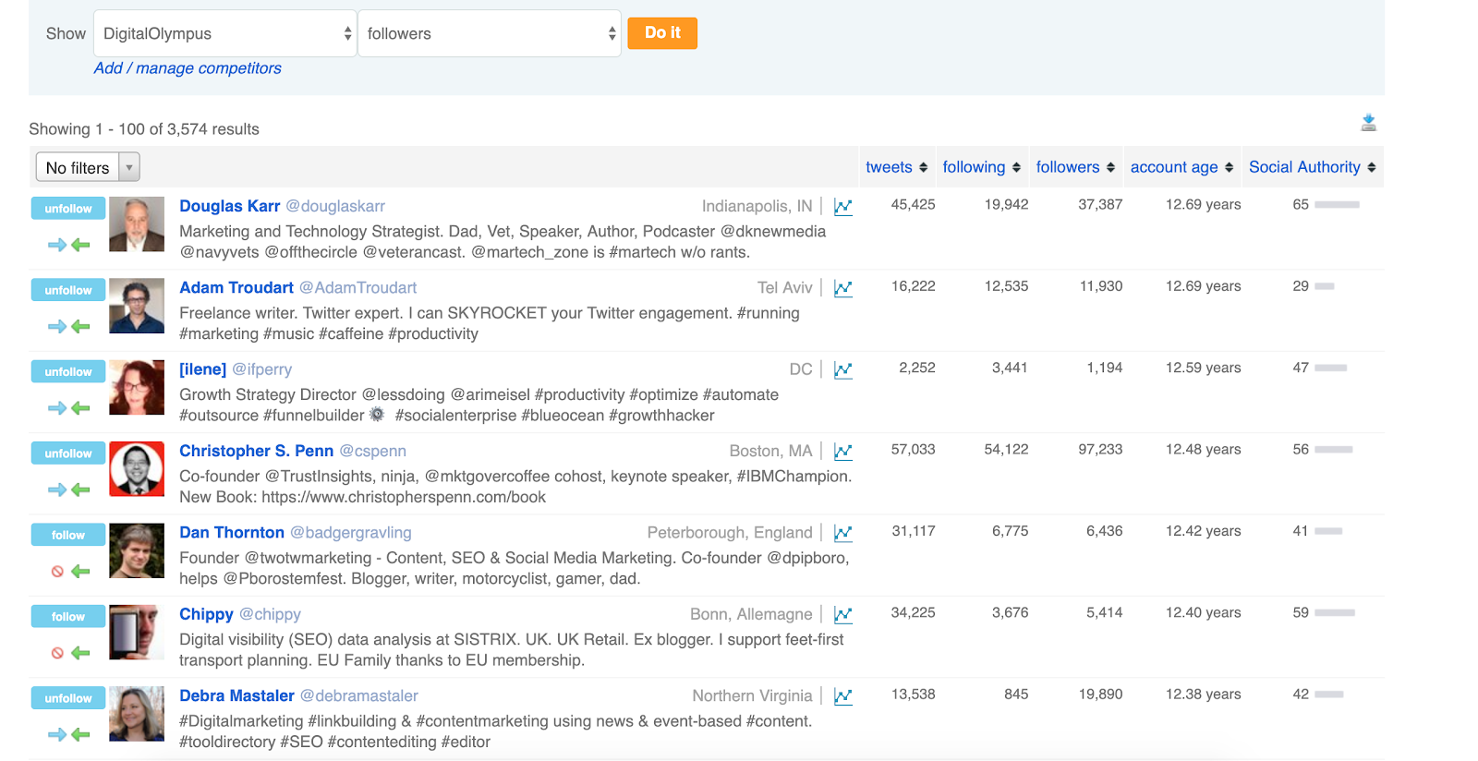Open Douglas Karr's profile name link
The width and height of the screenshot is (1478, 761).
229,206
